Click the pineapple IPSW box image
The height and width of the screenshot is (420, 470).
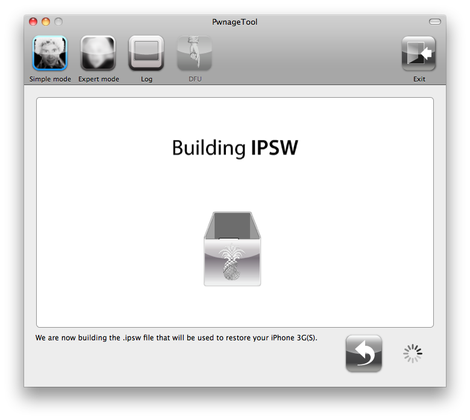coord(233,249)
